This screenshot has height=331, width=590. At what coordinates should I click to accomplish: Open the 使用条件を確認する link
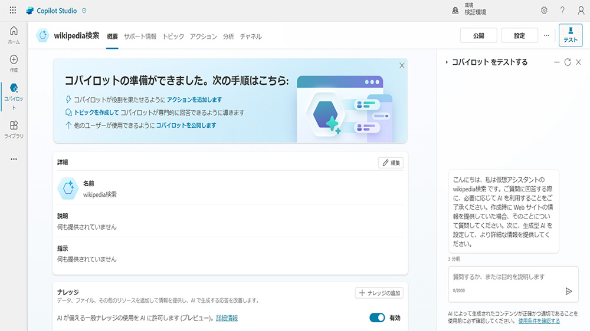point(539,321)
